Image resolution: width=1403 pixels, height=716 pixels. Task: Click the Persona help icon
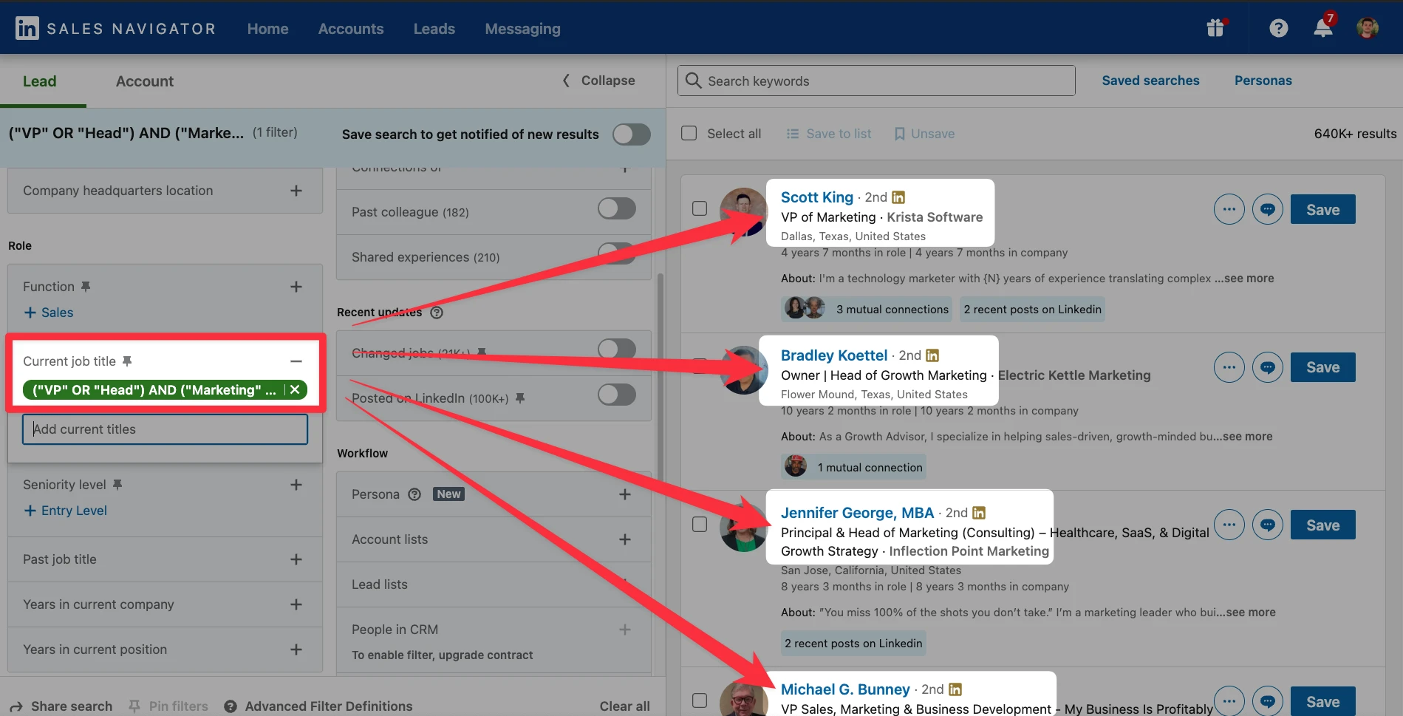pyautogui.click(x=414, y=494)
